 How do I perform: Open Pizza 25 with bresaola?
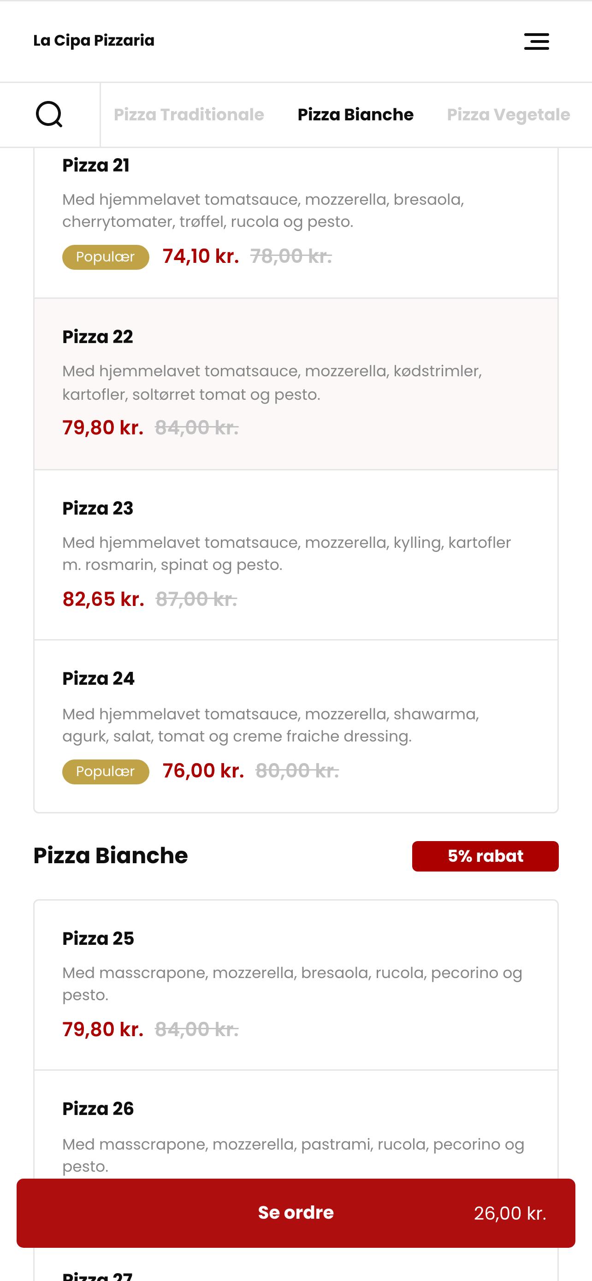pos(296,985)
